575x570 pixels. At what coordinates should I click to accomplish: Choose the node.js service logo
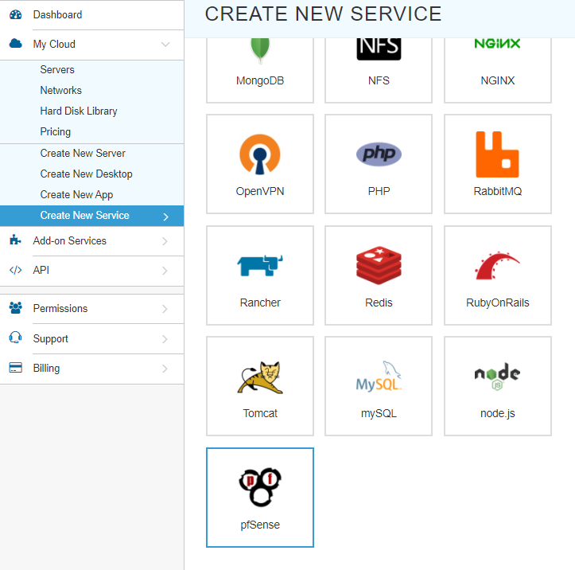(x=497, y=377)
